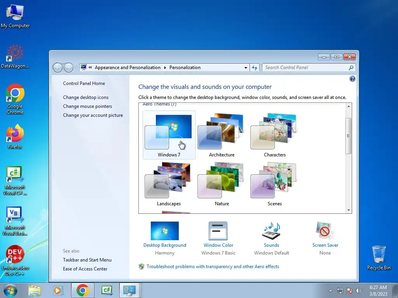Click the Window Color link
Image resolution: width=398 pixels, height=298 pixels.
coord(218,245)
